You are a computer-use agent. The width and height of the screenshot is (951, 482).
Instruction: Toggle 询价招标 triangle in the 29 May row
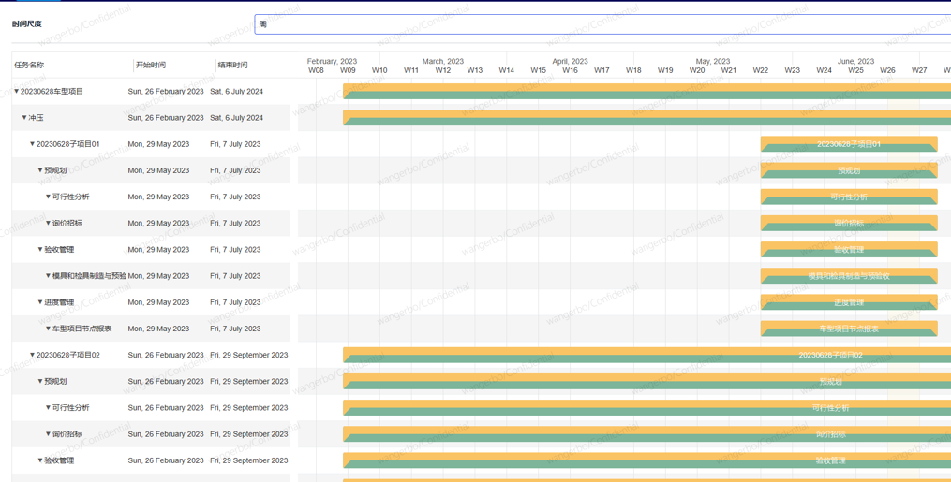[48, 223]
